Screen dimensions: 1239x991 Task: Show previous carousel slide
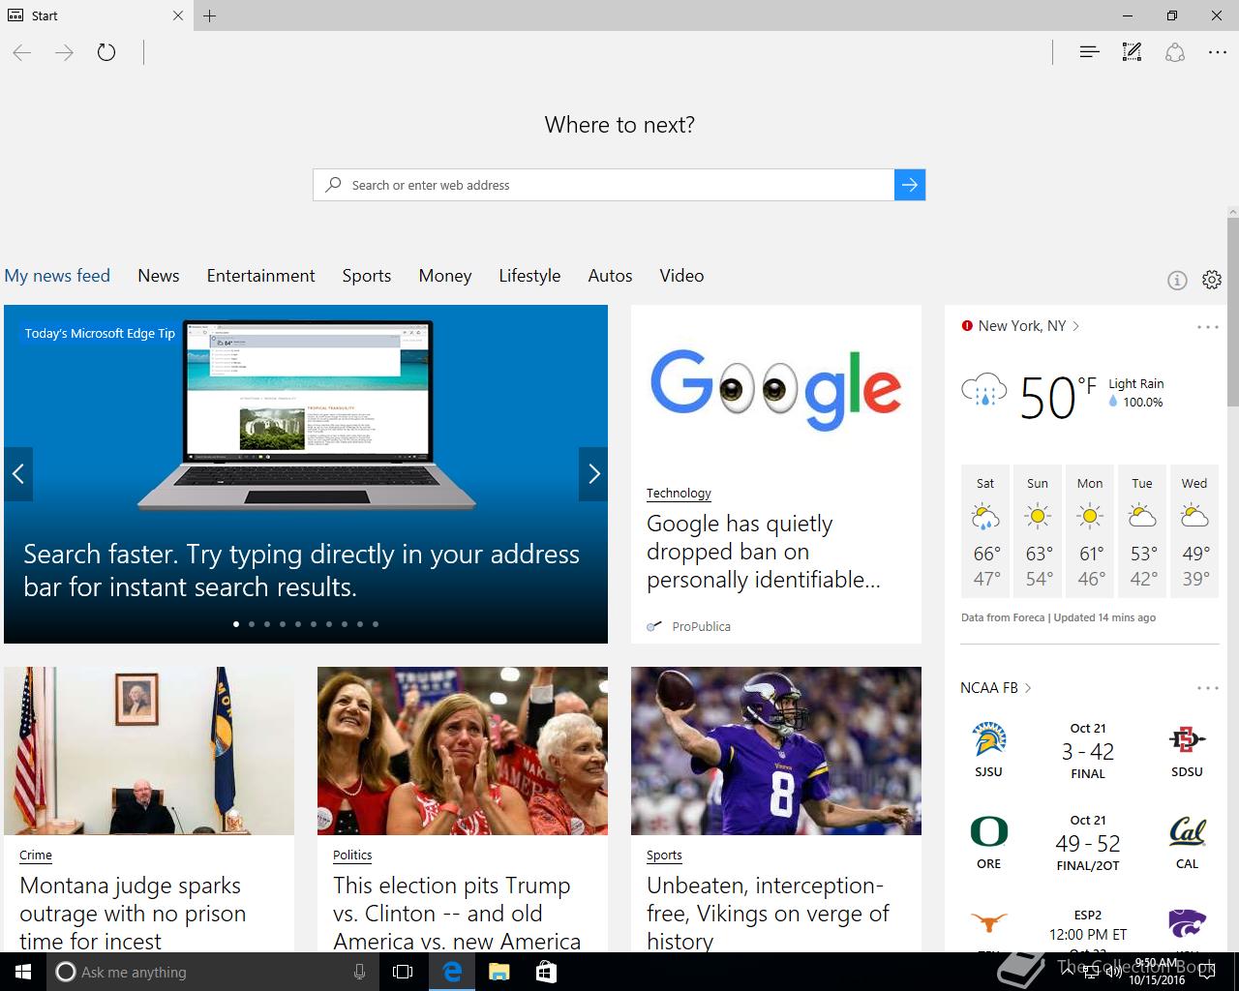18,474
